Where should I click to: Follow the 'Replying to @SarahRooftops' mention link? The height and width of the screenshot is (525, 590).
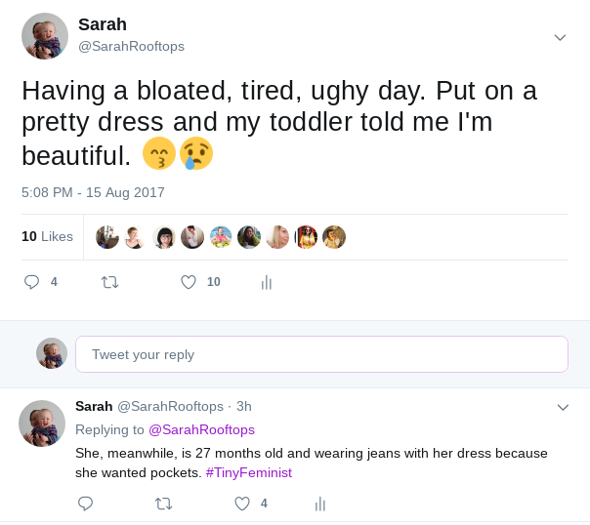coord(201,429)
